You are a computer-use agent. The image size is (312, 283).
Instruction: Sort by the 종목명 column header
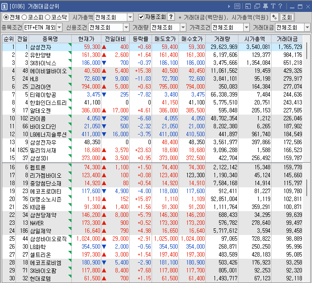pos(50,39)
